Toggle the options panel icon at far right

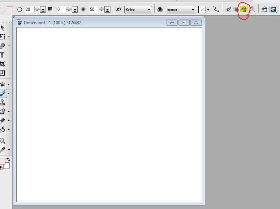click(273, 9)
